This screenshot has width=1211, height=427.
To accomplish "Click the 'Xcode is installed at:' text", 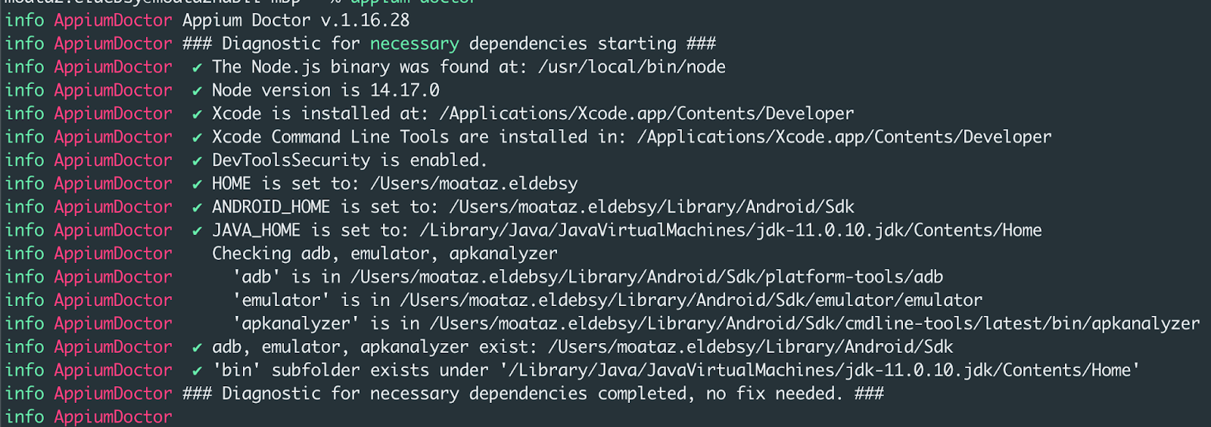I will (320, 114).
